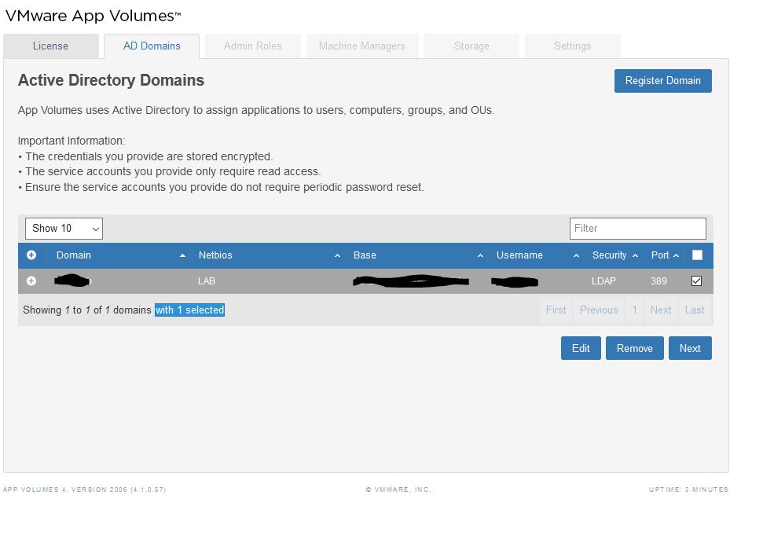Switch to the License tab
763x539 pixels.
click(50, 46)
